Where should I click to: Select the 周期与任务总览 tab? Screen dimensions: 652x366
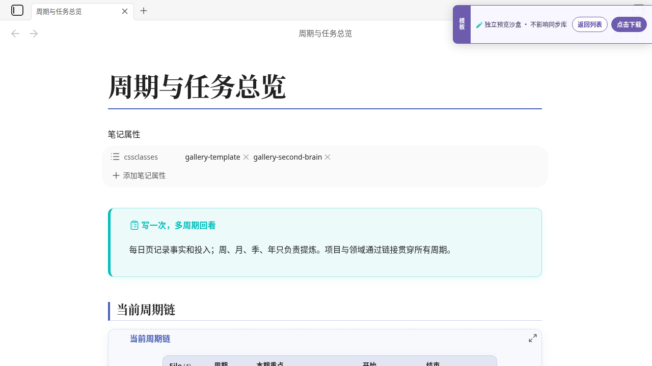tap(83, 11)
